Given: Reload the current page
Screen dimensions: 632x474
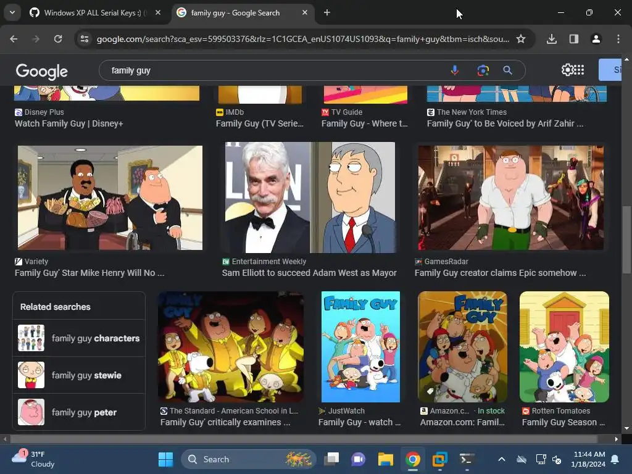Looking at the screenshot, I should [58, 39].
